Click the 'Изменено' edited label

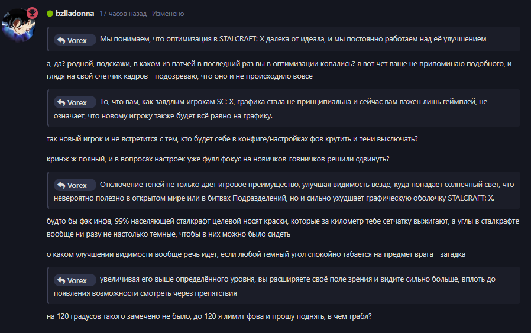(168, 14)
